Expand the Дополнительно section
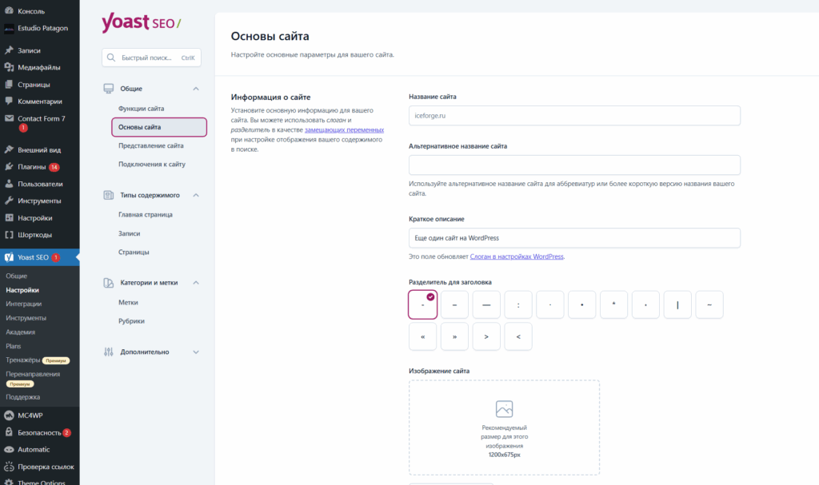Image resolution: width=819 pixels, height=485 pixels. [195, 352]
